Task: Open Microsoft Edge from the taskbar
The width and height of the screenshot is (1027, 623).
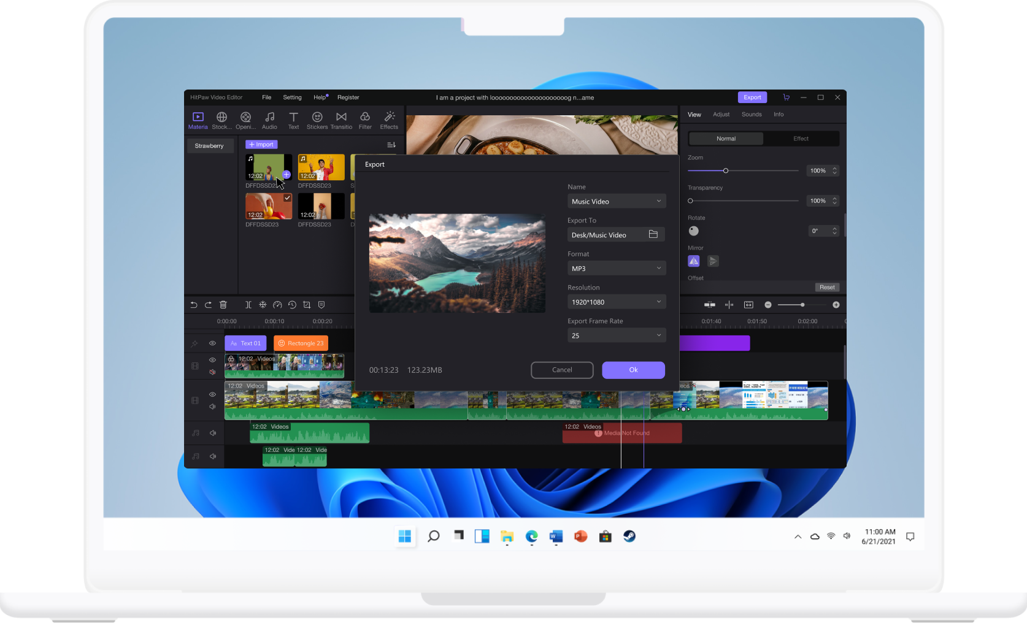Action: pyautogui.click(x=531, y=537)
